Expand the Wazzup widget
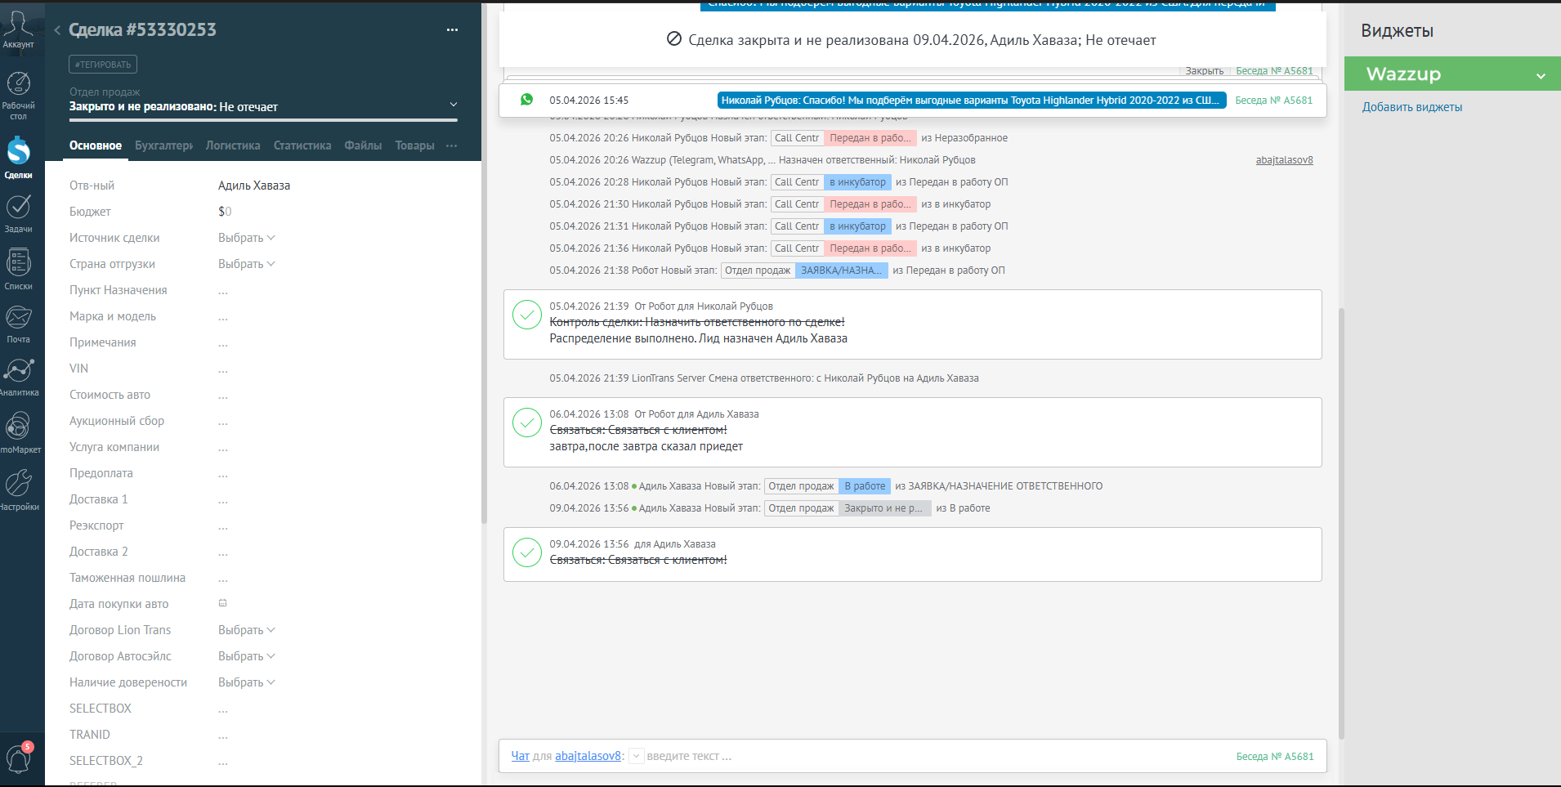The image size is (1561, 787). [x=1541, y=76]
